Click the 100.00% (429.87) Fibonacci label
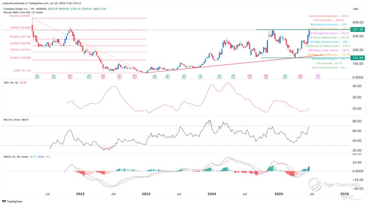Screen dimensions: 368x205 pos(20,16)
